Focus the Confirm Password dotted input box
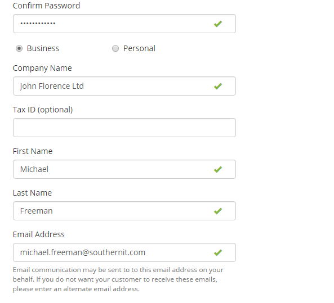The image size is (334, 303). click(x=124, y=24)
